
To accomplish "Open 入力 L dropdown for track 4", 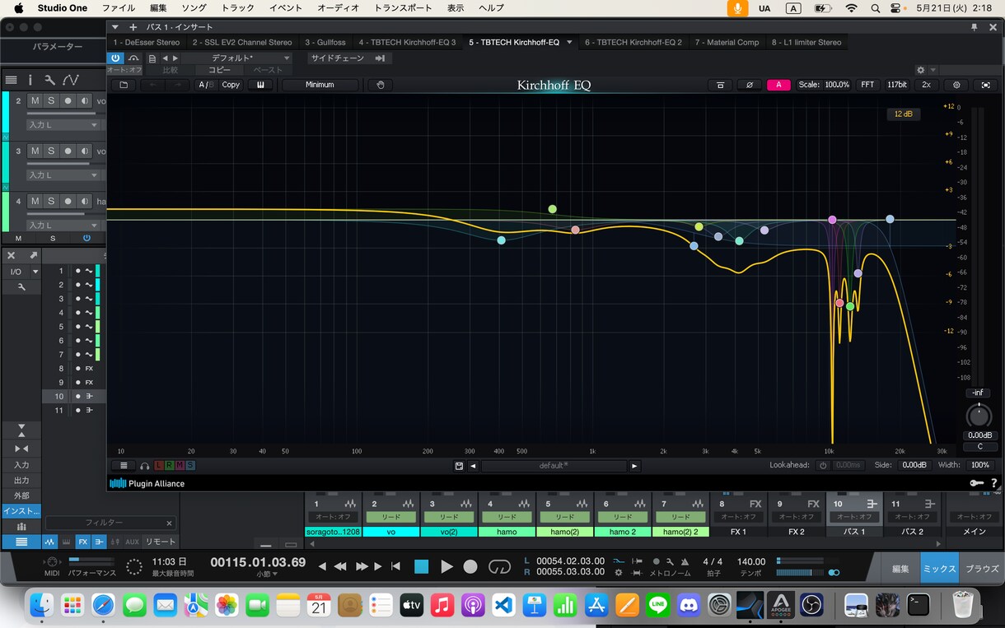I will click(63, 225).
